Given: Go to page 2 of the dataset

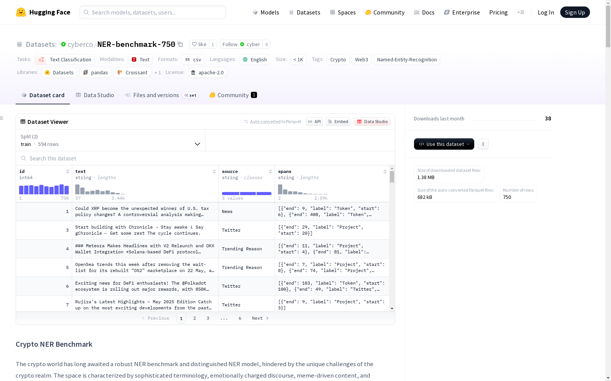Looking at the screenshot, I should (x=194, y=318).
